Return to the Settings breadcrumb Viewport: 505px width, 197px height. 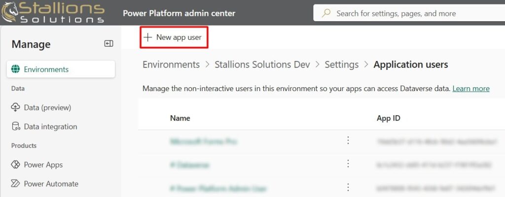341,65
